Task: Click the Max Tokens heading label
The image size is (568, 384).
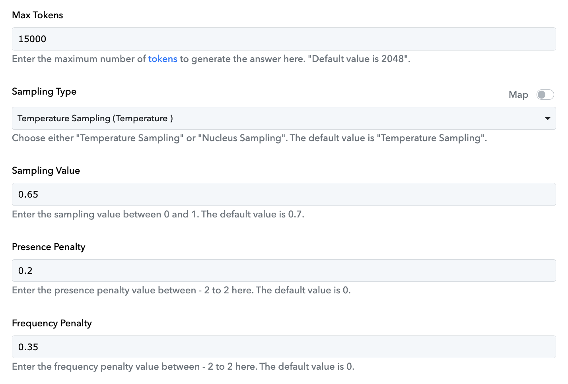Action: click(x=37, y=15)
